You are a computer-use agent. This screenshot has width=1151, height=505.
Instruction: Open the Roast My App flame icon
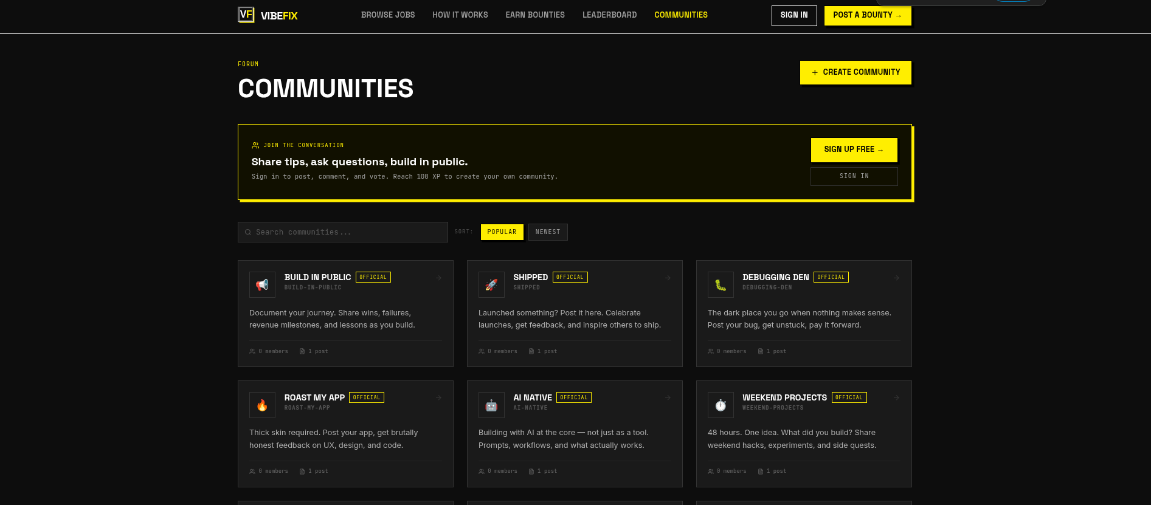click(262, 405)
